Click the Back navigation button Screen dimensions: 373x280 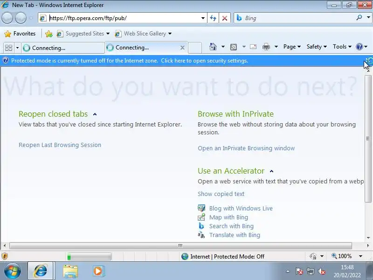[x=7, y=18]
